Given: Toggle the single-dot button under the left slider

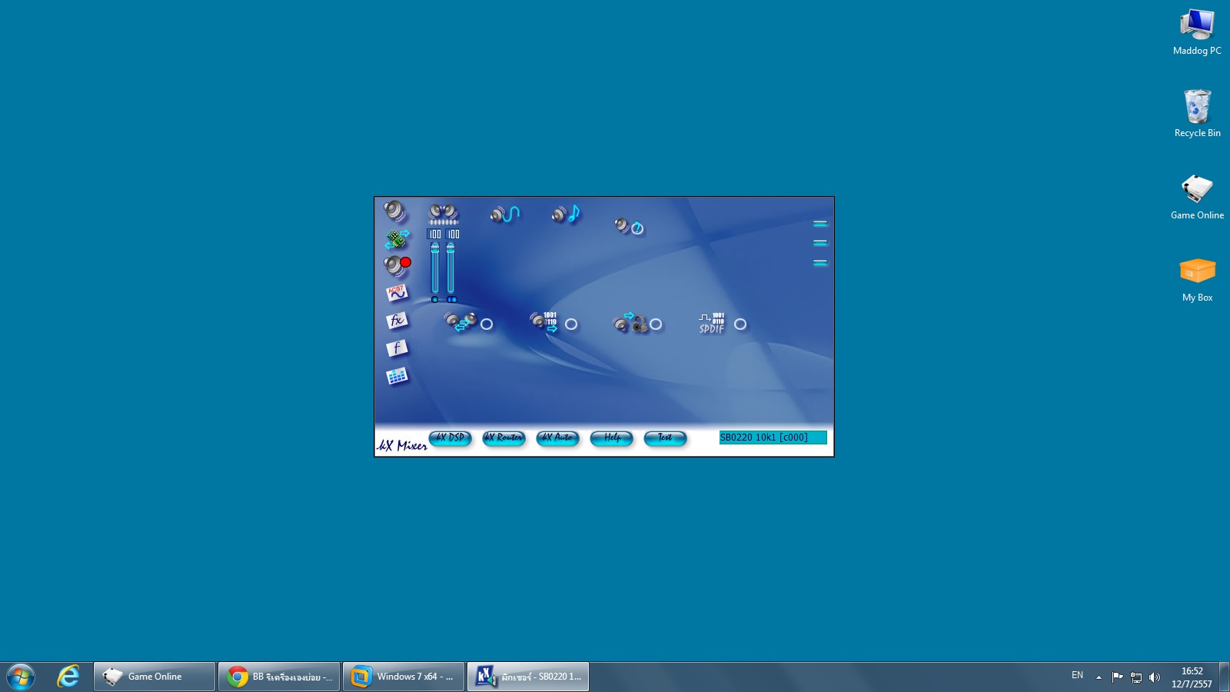Looking at the screenshot, I should [x=435, y=300].
